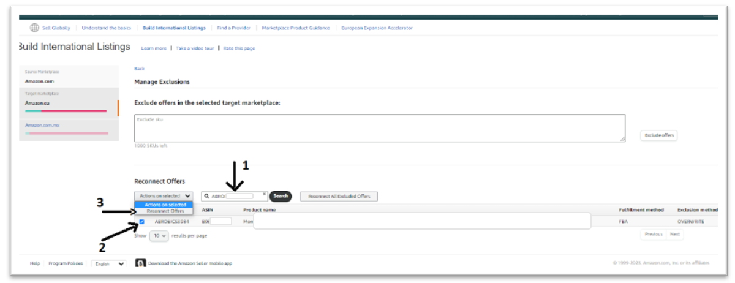Click the OVERWRITE exclusion value
735x283 pixels.
tap(691, 221)
